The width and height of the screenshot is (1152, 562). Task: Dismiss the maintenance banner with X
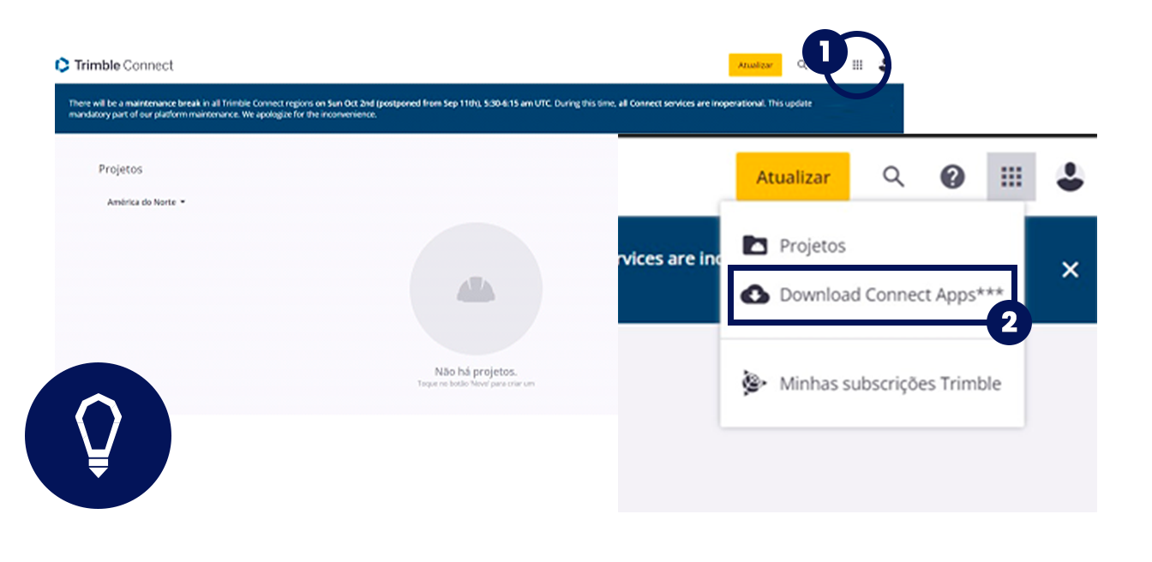click(x=1070, y=270)
